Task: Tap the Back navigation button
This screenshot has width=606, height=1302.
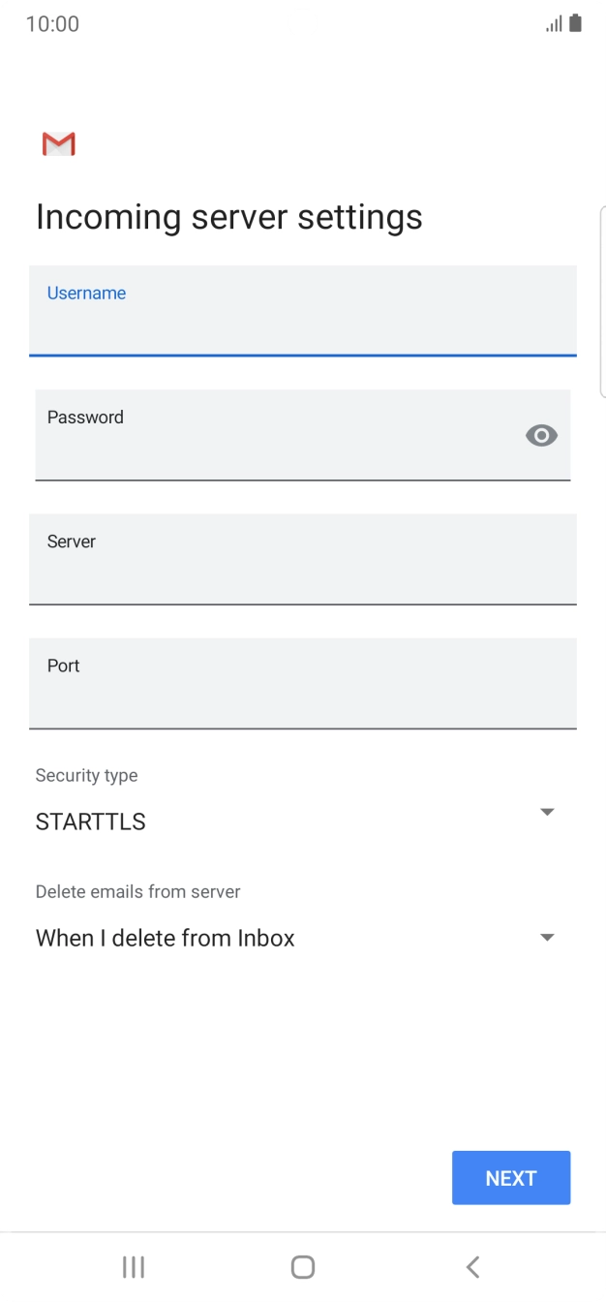Action: pyautogui.click(x=471, y=1266)
